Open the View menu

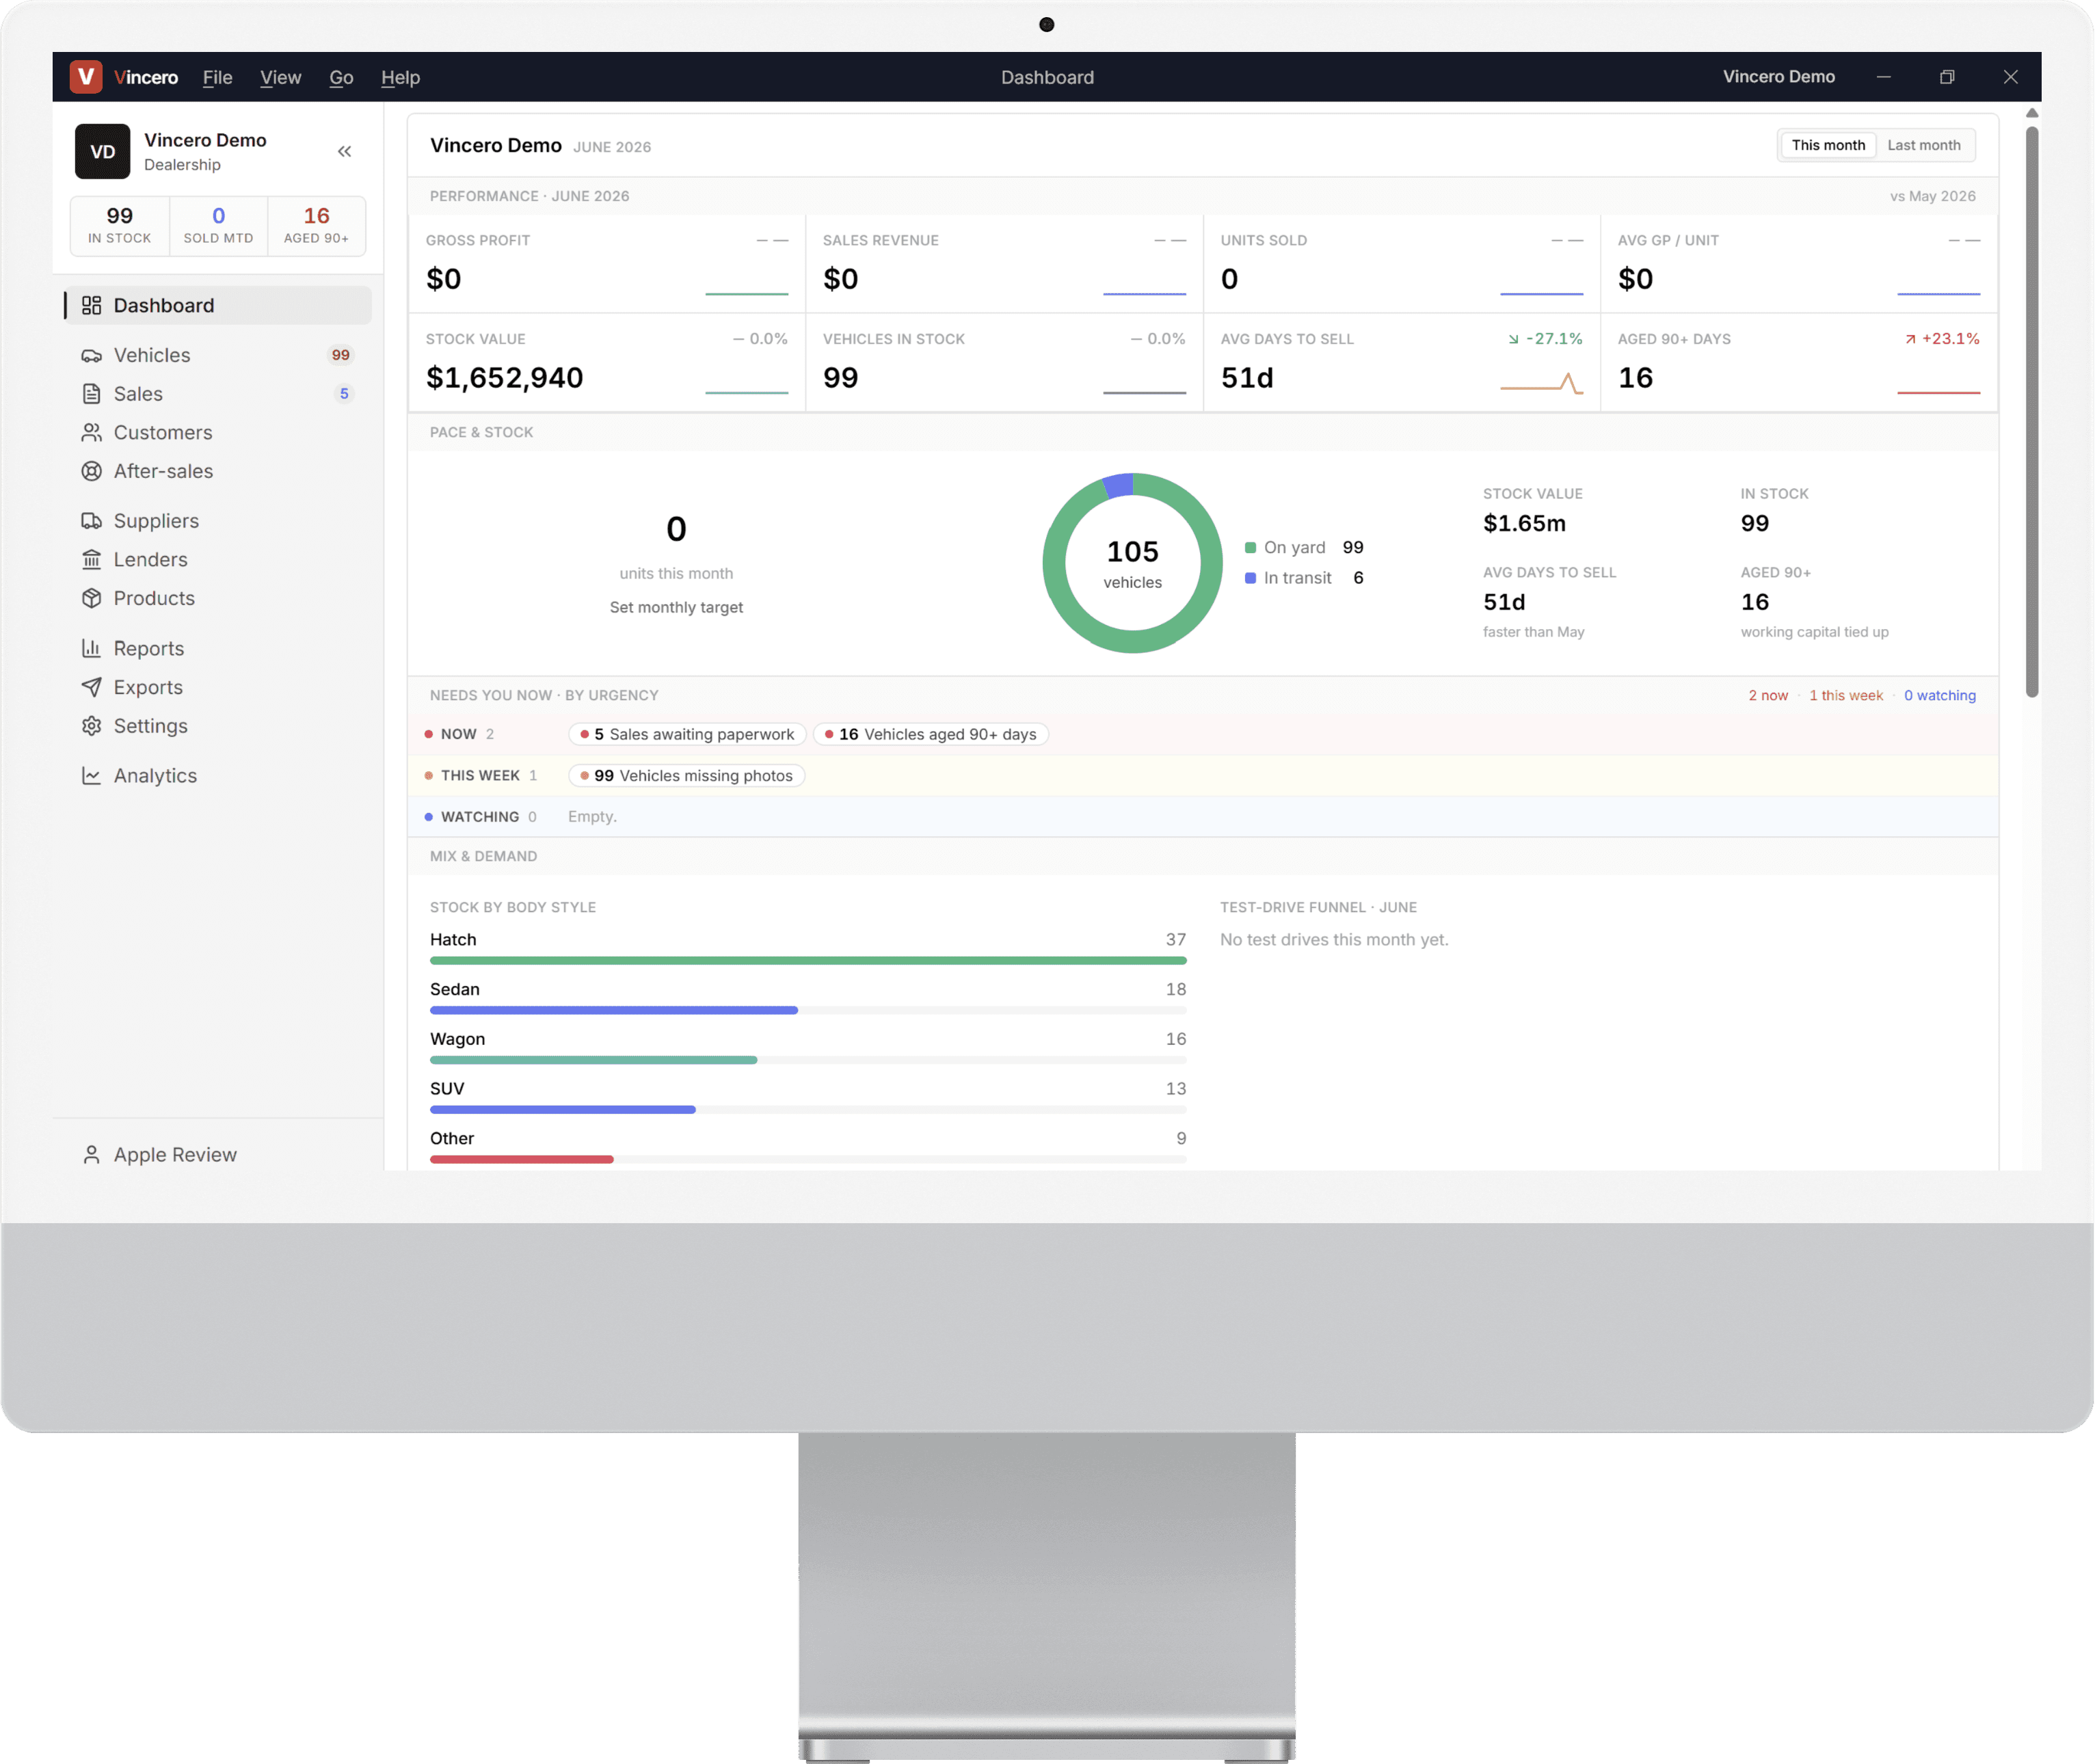pyautogui.click(x=280, y=77)
